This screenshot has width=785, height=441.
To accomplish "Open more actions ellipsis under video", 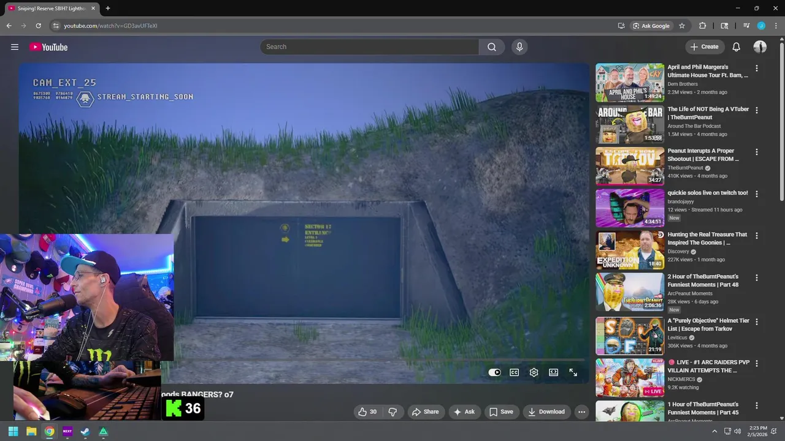I will point(582,412).
